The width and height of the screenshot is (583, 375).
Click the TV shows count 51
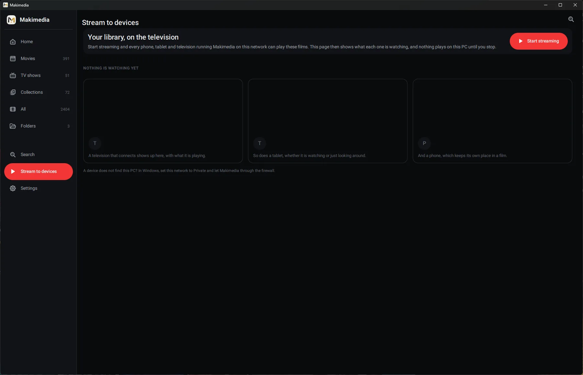point(67,76)
